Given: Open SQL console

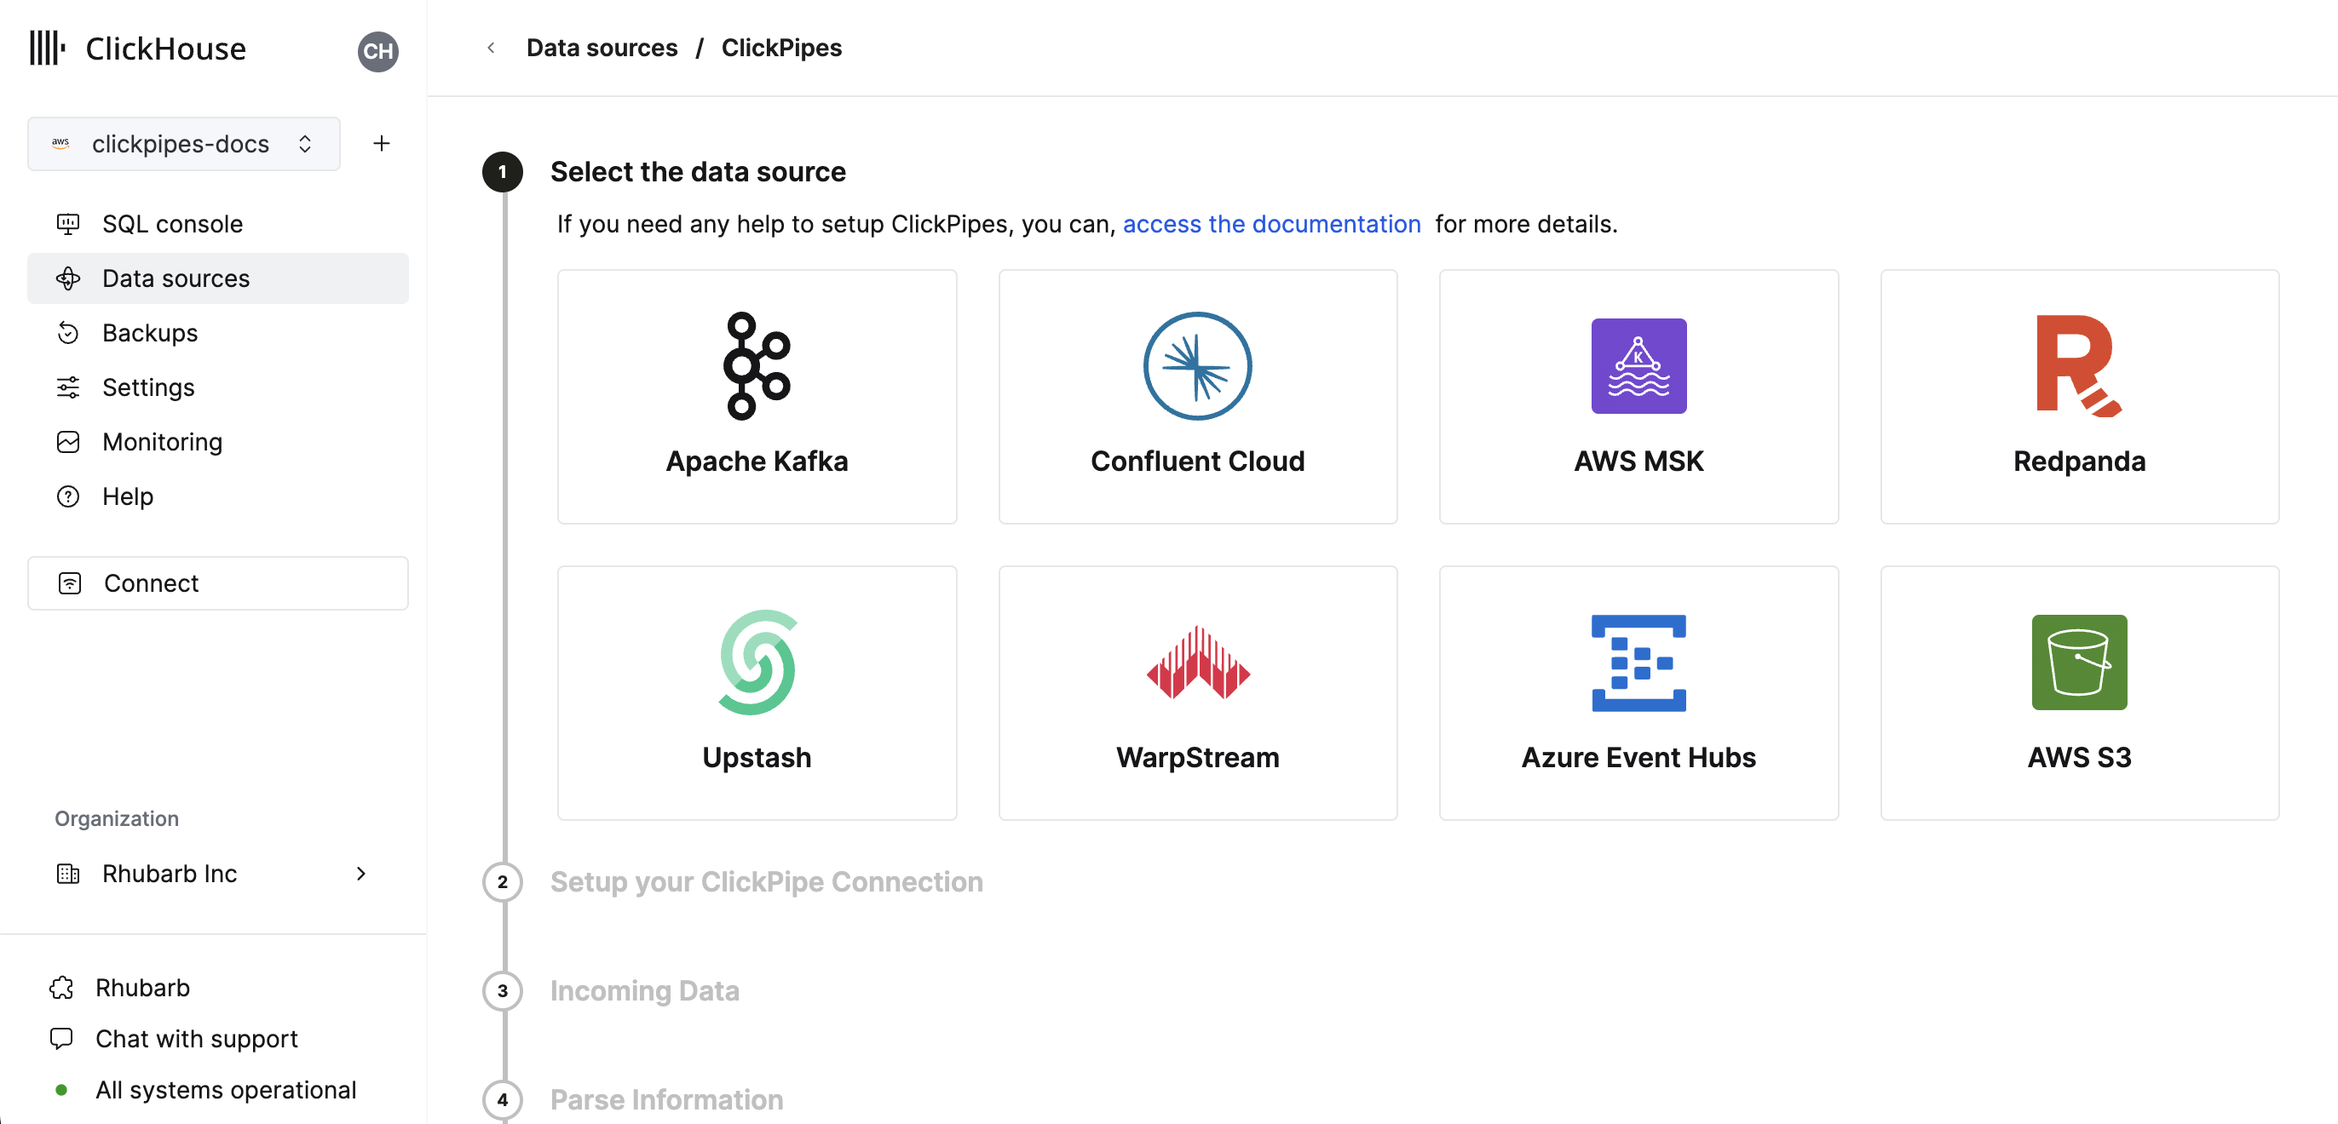Looking at the screenshot, I should (x=171, y=224).
